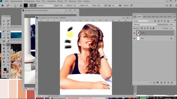Toggle lock position icon in Layers panel
This screenshot has width=177, height=99.
(148, 28)
